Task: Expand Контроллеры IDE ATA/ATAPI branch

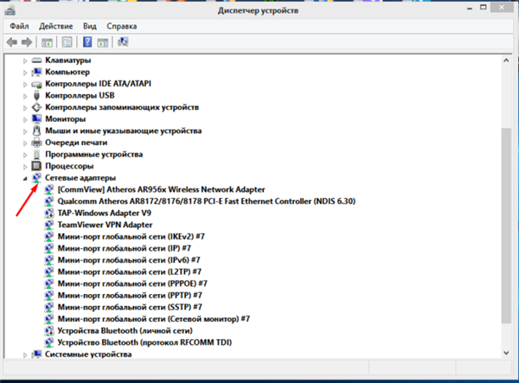Action: 25,85
